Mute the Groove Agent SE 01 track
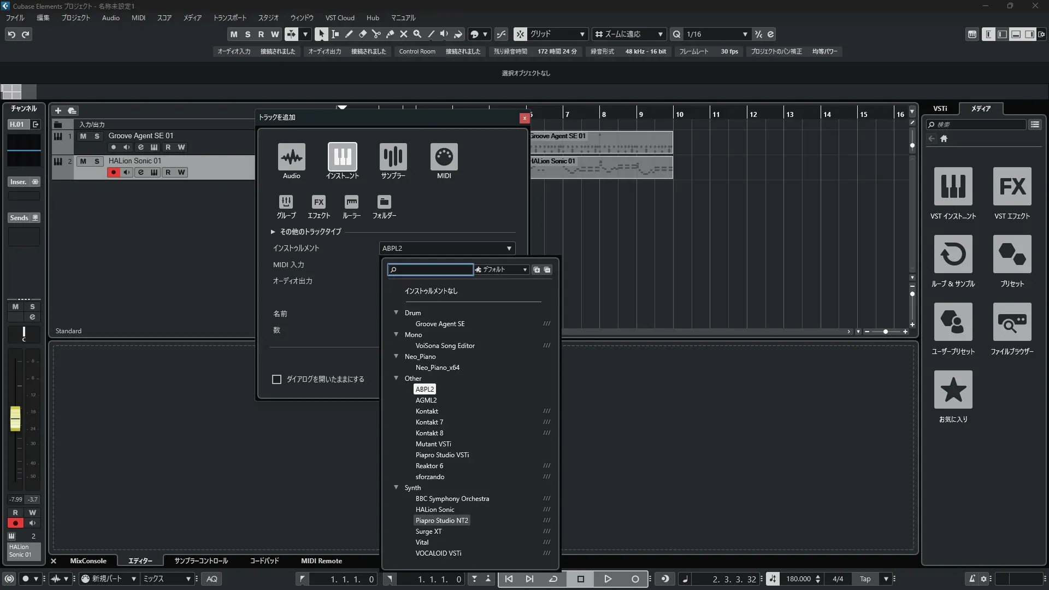 pyautogui.click(x=83, y=136)
